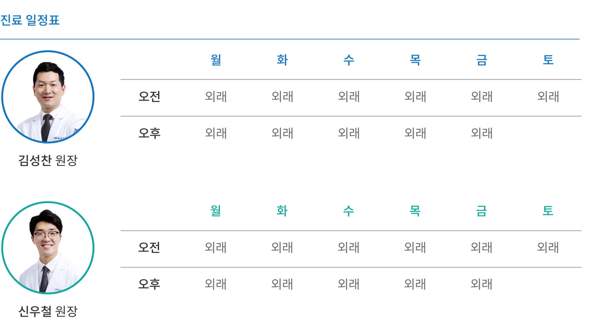The height and width of the screenshot is (331, 615).
Task: Click 오후 row label for 신우철
Action: point(149,284)
